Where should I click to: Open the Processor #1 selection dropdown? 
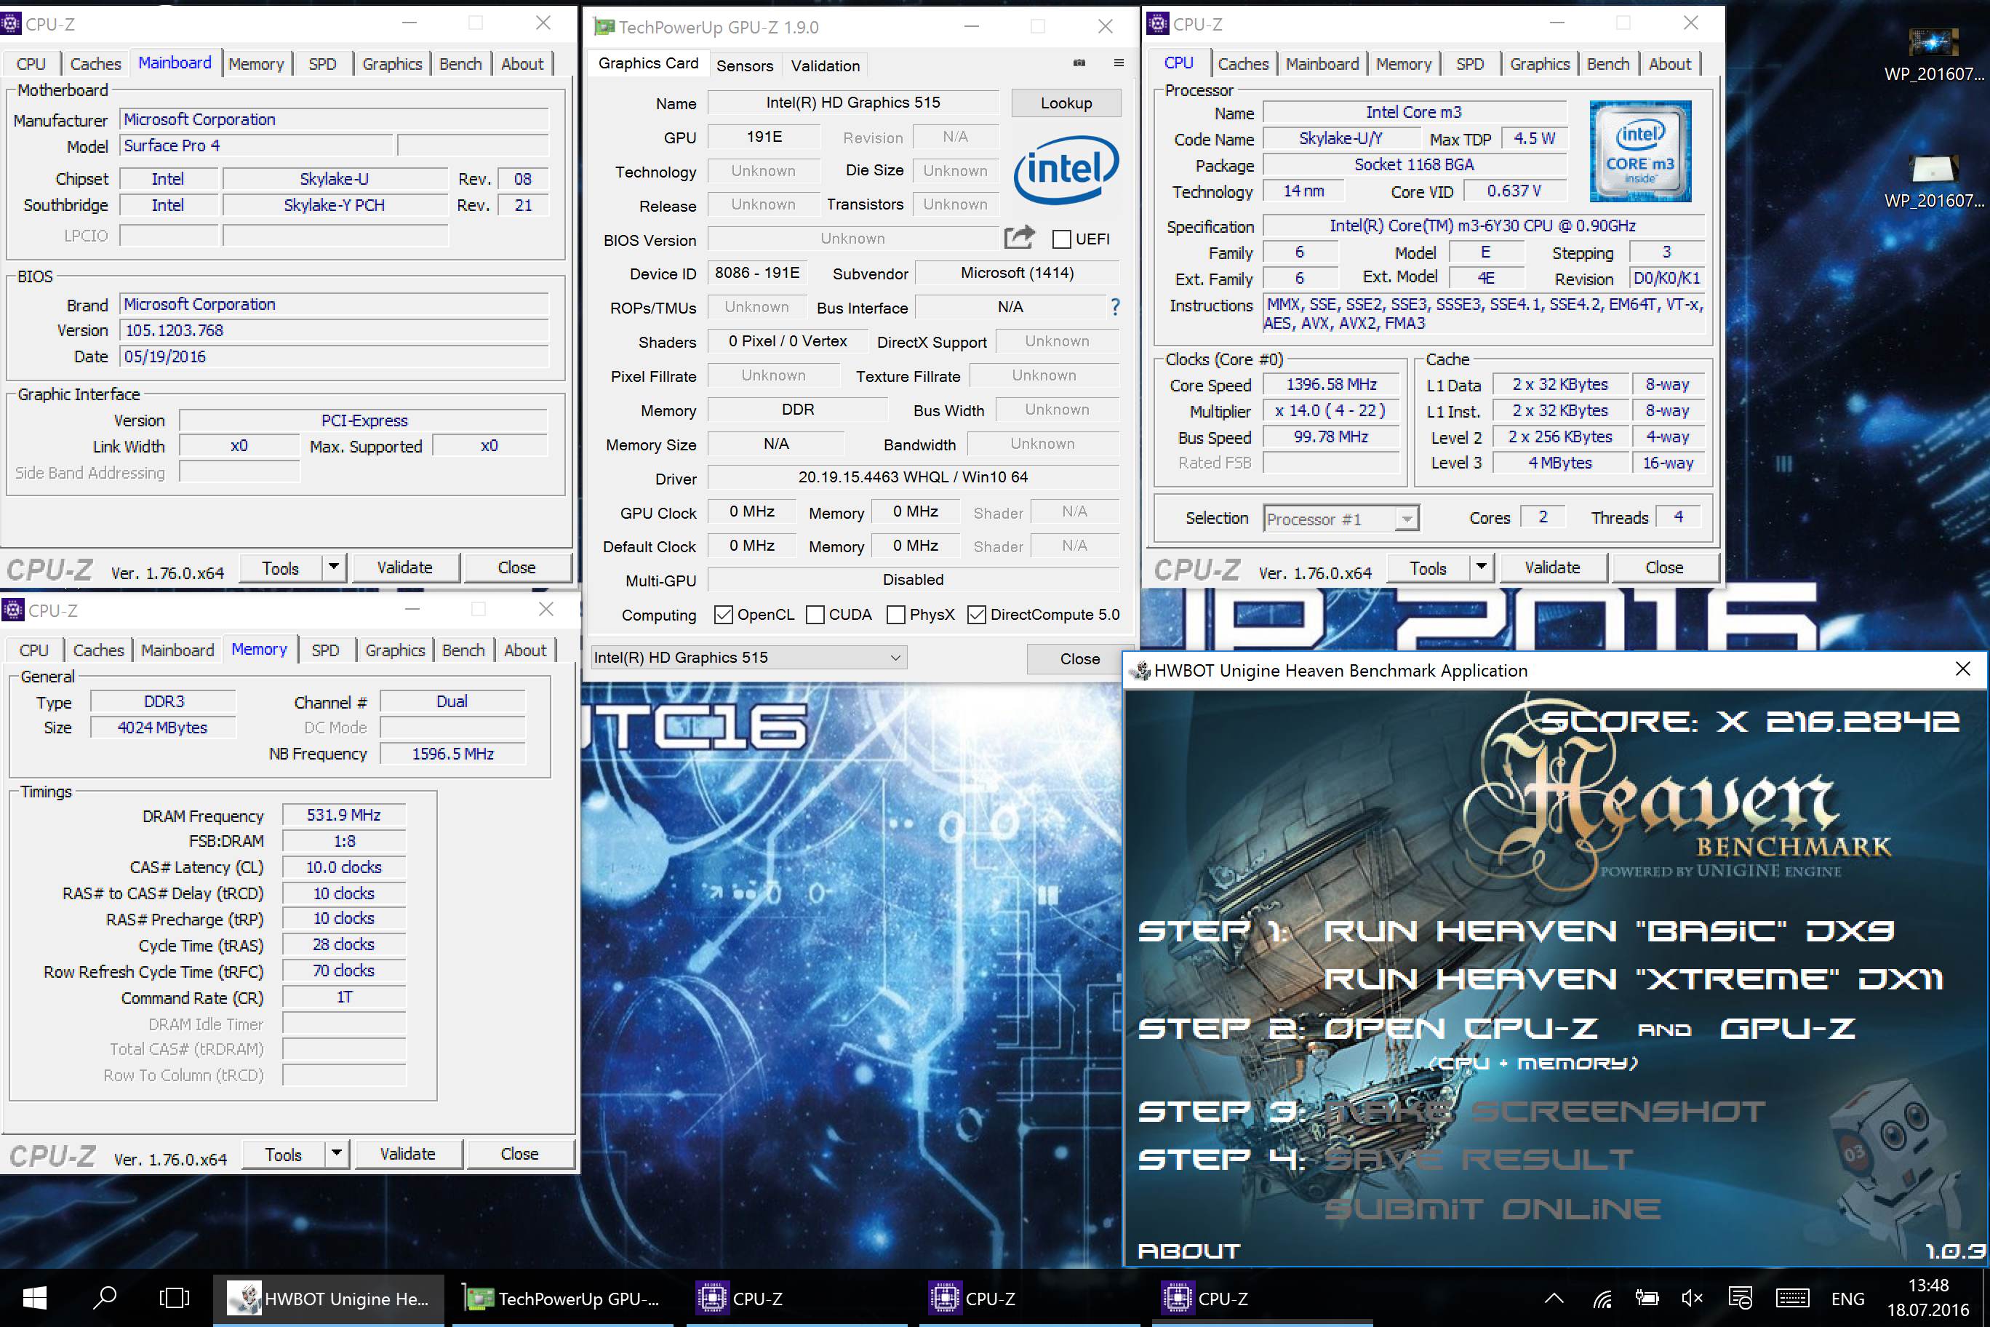pos(1341,518)
